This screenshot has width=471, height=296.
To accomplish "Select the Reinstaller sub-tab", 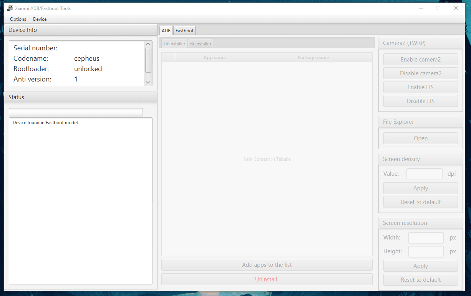I will coord(201,43).
